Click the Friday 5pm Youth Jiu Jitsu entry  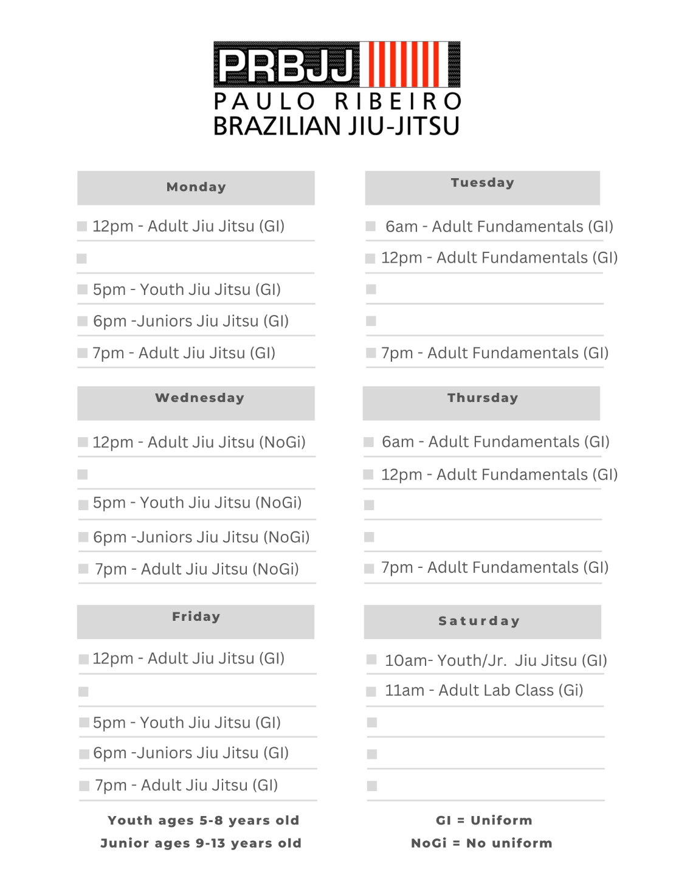[x=187, y=722]
